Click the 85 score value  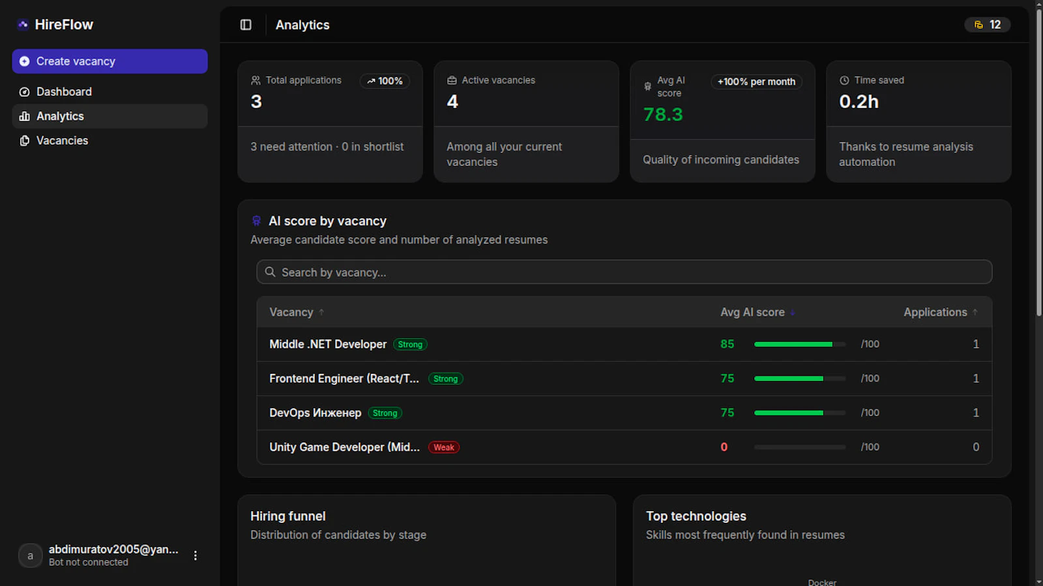pyautogui.click(x=727, y=344)
